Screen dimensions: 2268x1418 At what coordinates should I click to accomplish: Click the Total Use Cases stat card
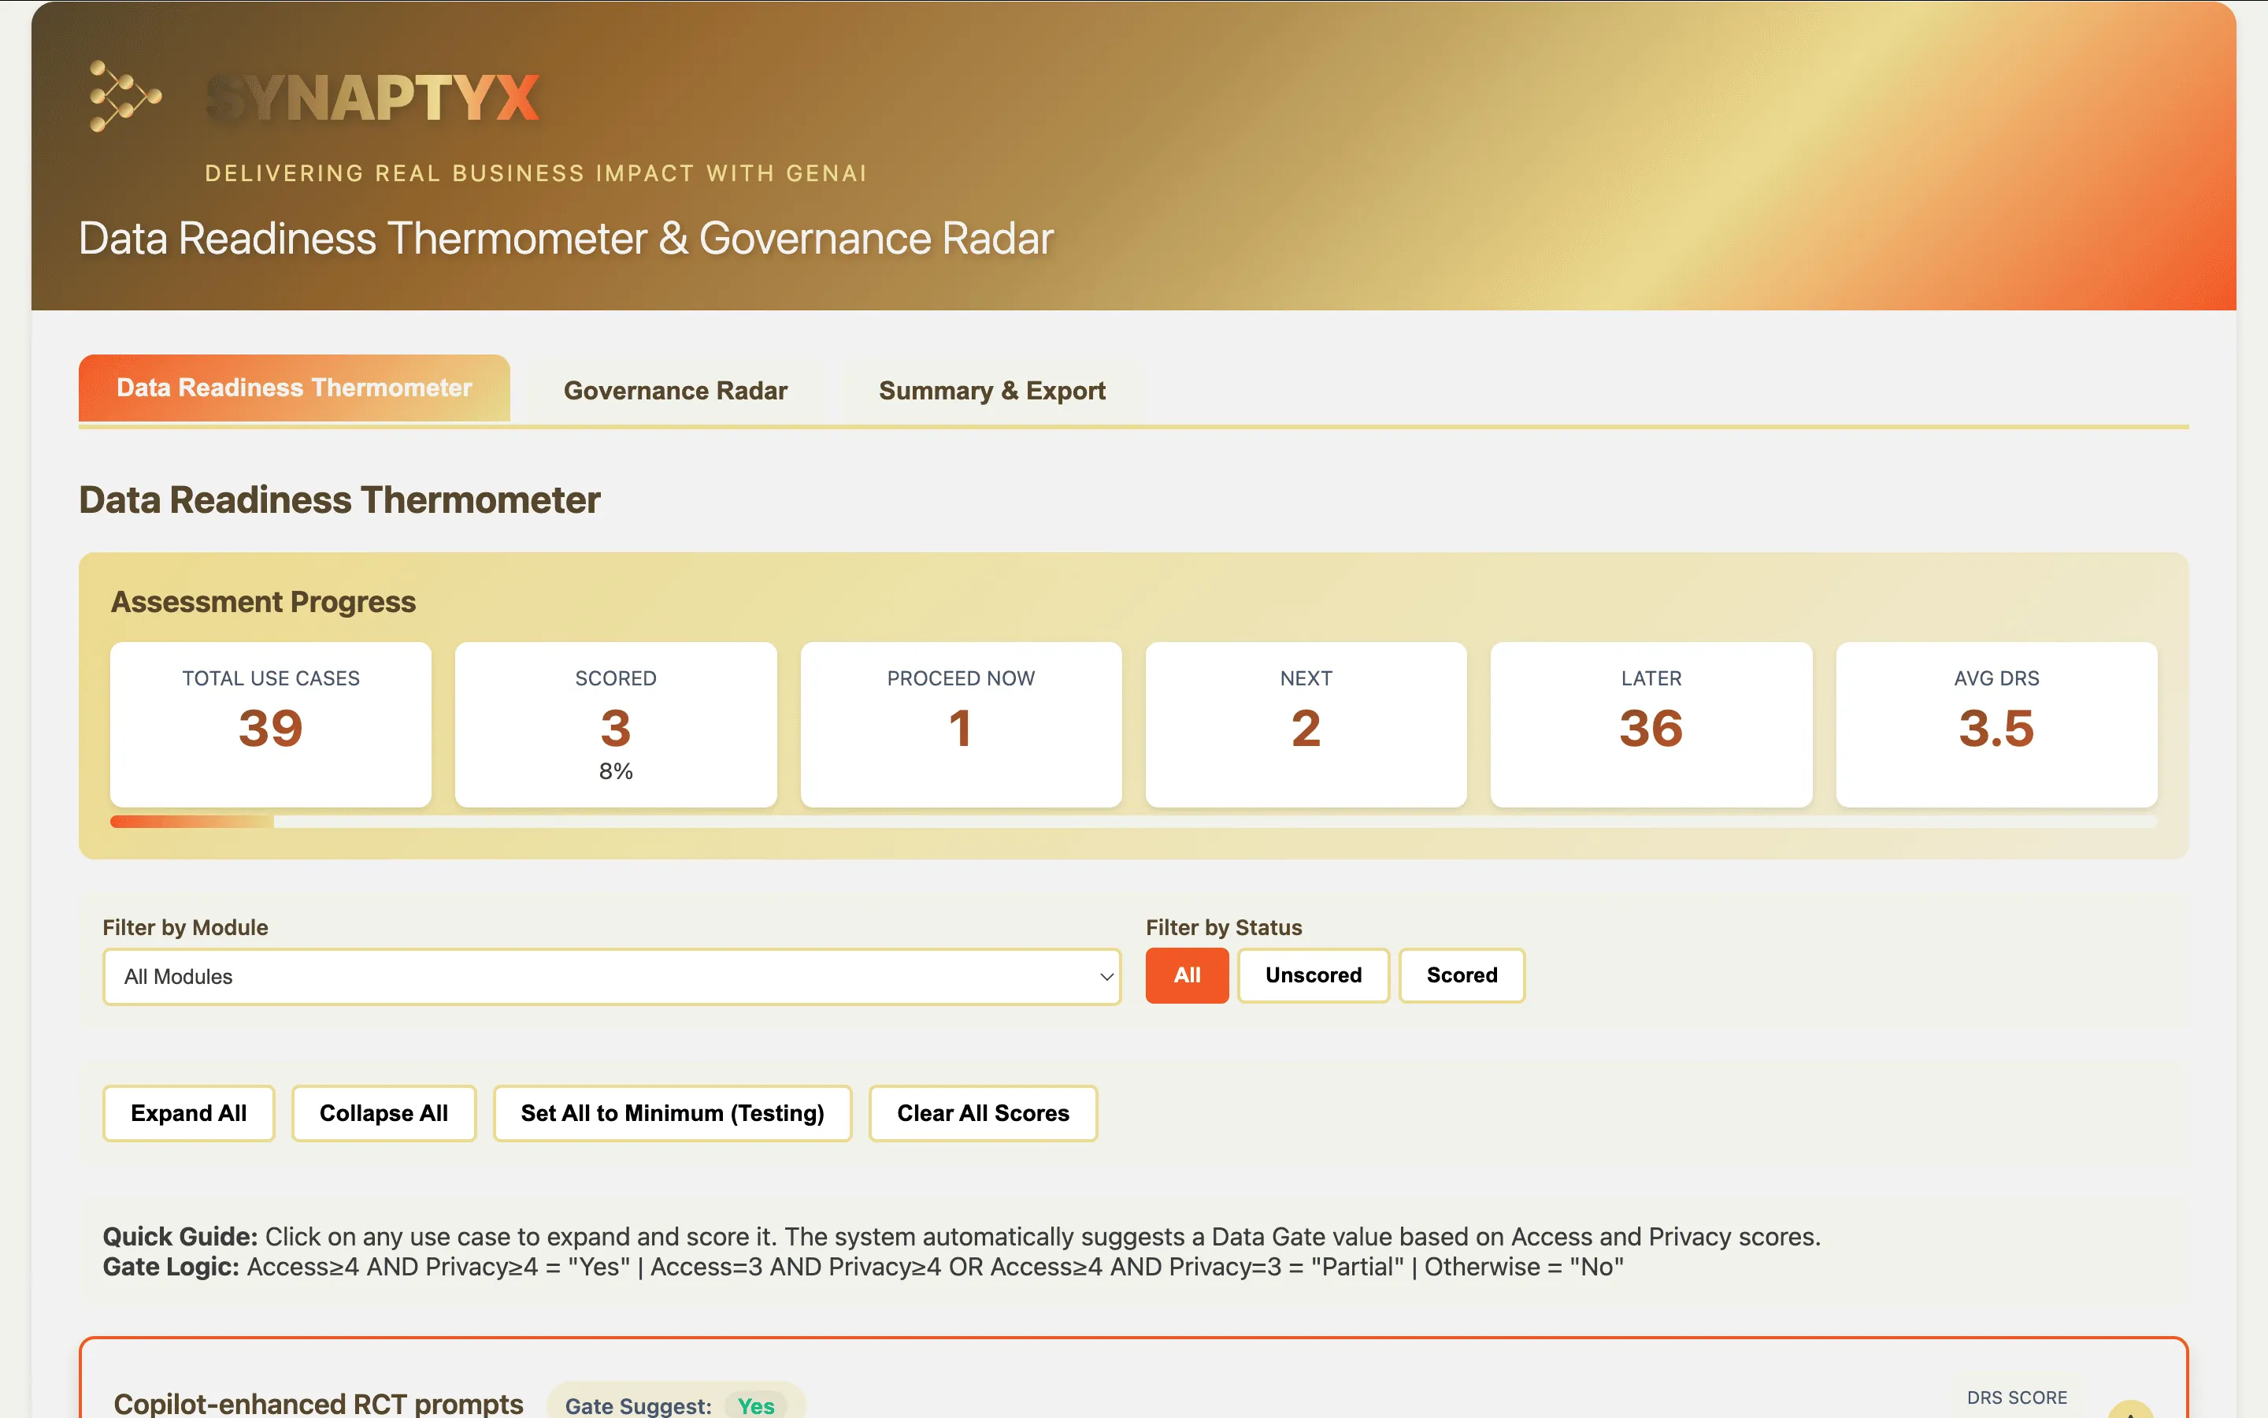pyautogui.click(x=271, y=724)
